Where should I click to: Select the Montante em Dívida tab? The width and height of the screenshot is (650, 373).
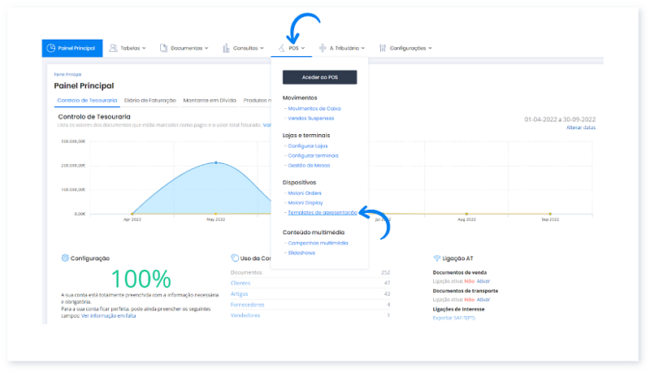(210, 101)
